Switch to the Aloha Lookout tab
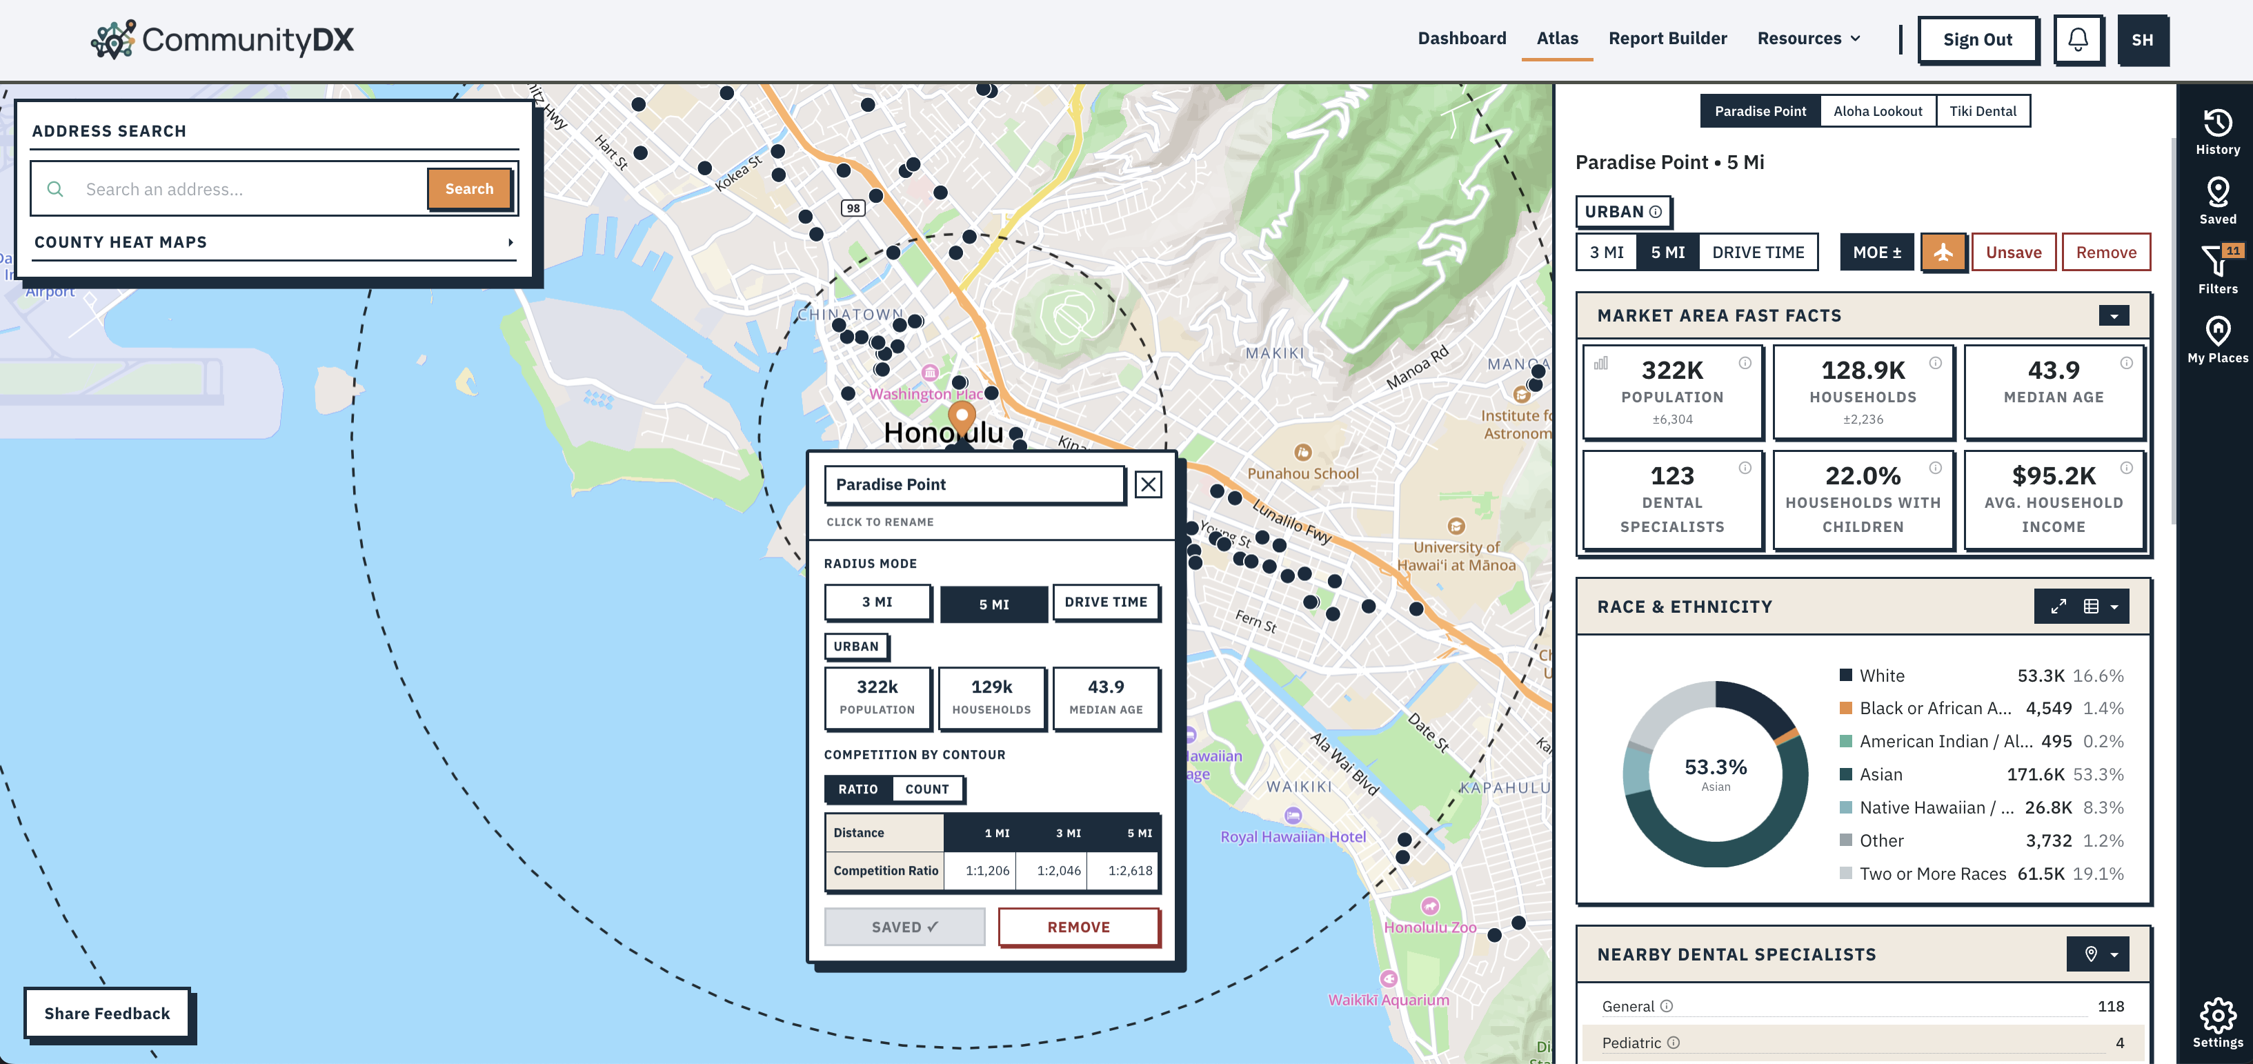The height and width of the screenshot is (1064, 2253). tap(1878, 111)
